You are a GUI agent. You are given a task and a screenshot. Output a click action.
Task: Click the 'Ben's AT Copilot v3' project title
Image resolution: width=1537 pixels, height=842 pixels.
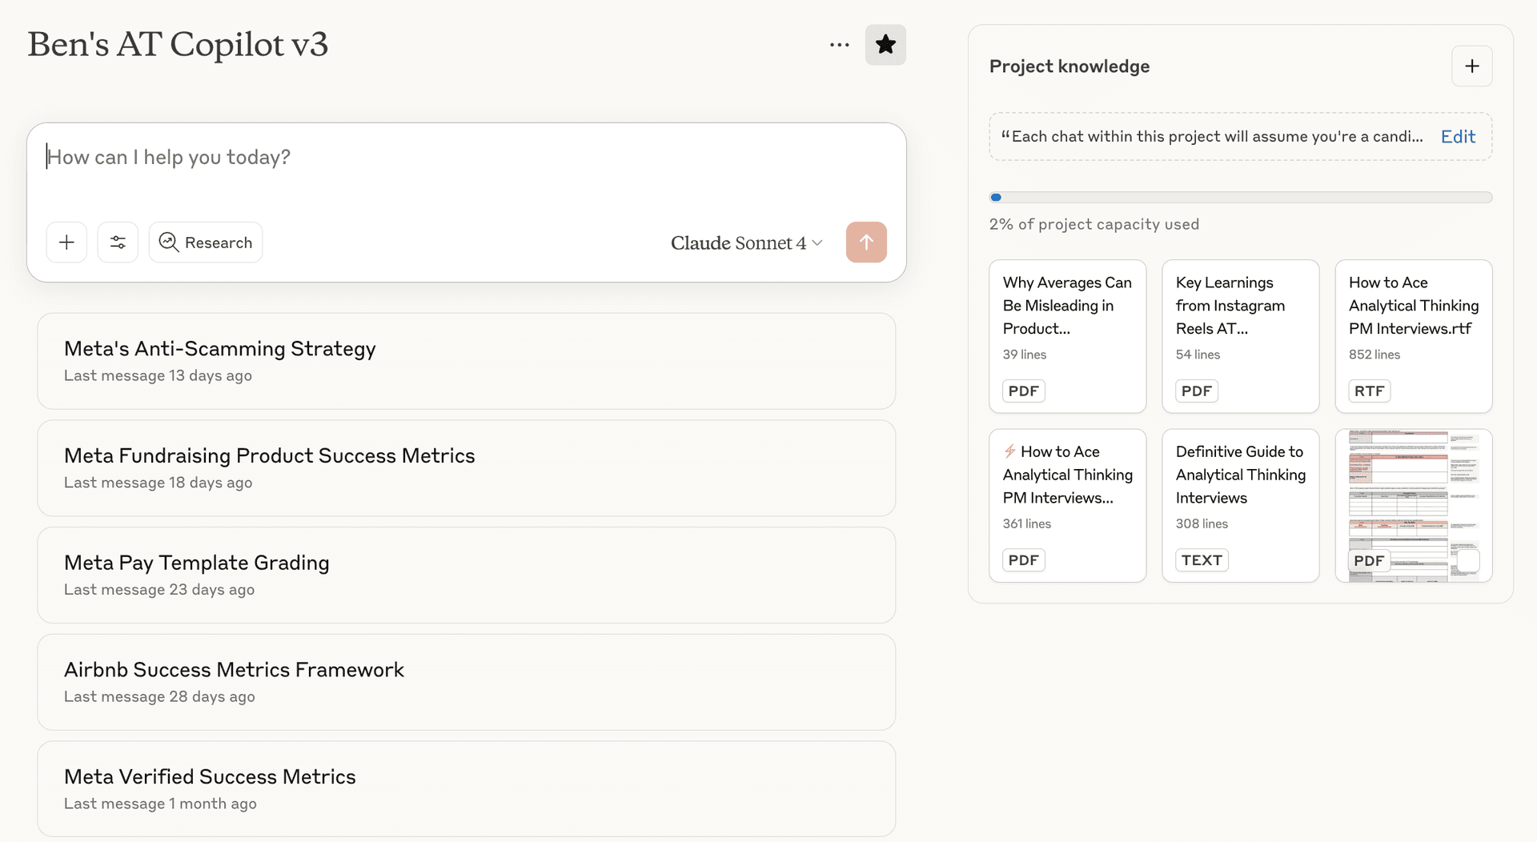tap(178, 44)
